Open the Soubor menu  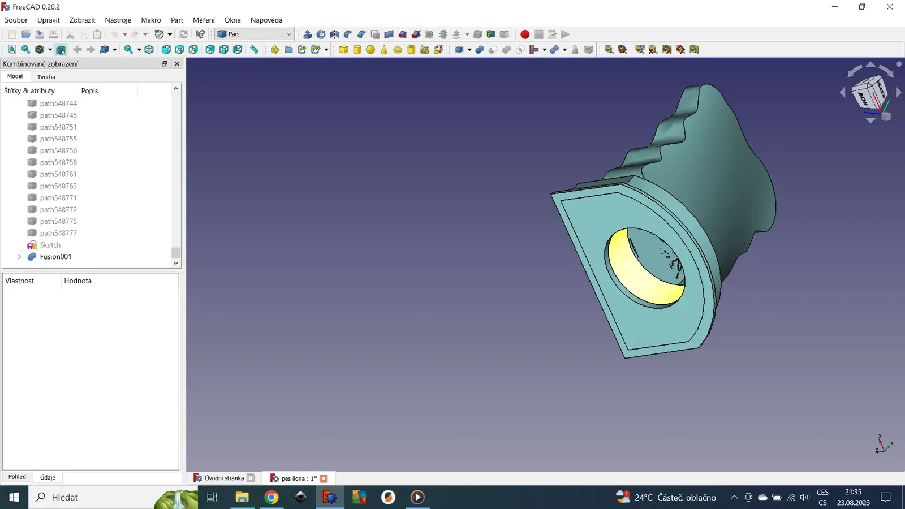coord(16,20)
